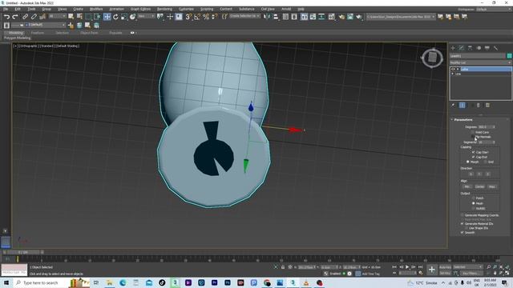Select the Morph capping radio button
The width and height of the screenshot is (513, 288).
click(468, 162)
